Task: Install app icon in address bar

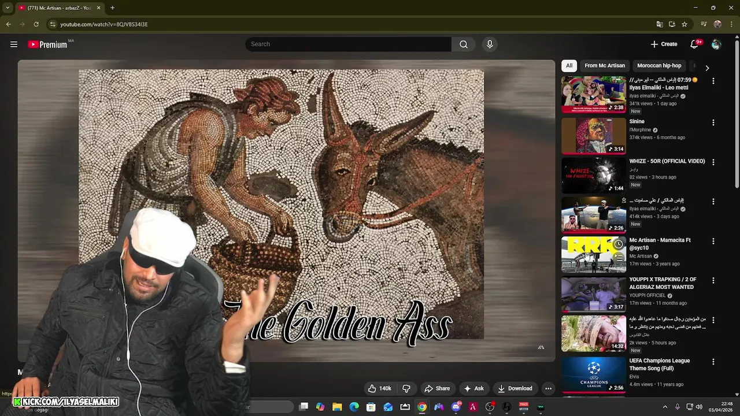Action: click(672, 24)
